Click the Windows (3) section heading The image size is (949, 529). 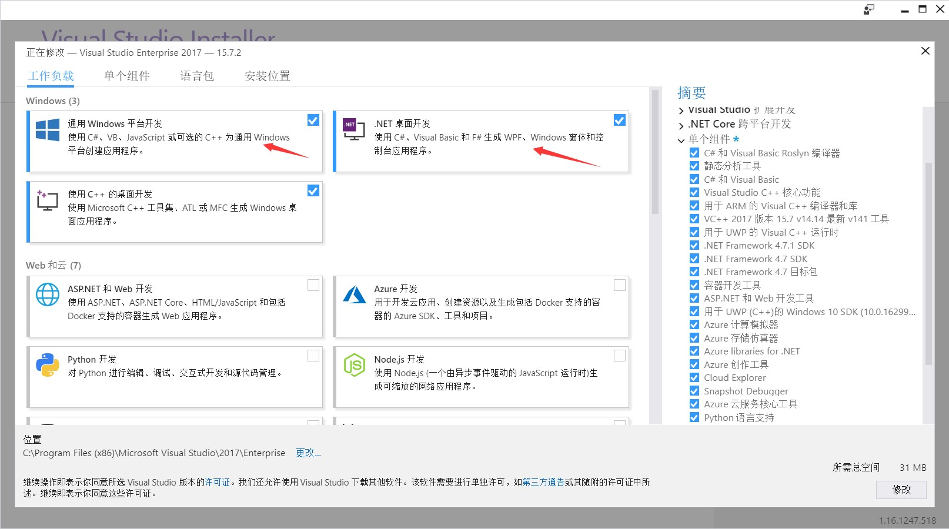coord(53,101)
